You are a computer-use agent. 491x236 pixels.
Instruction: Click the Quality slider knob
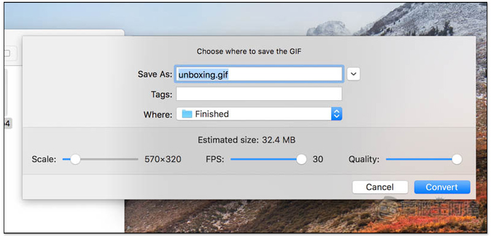pyautogui.click(x=457, y=160)
